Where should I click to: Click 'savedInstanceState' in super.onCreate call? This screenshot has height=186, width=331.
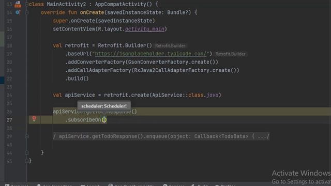coord(125,21)
